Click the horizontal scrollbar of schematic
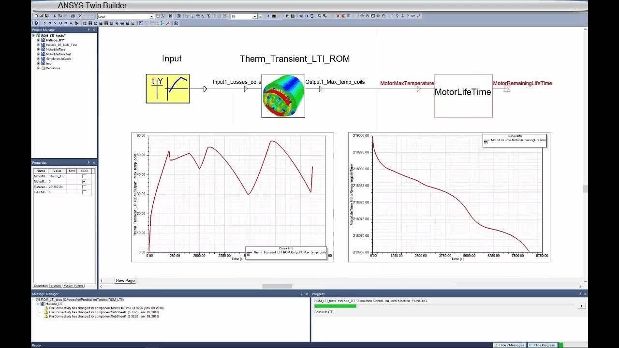 [278, 286]
